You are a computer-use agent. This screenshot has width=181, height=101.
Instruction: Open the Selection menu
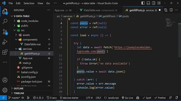pos(29,3)
